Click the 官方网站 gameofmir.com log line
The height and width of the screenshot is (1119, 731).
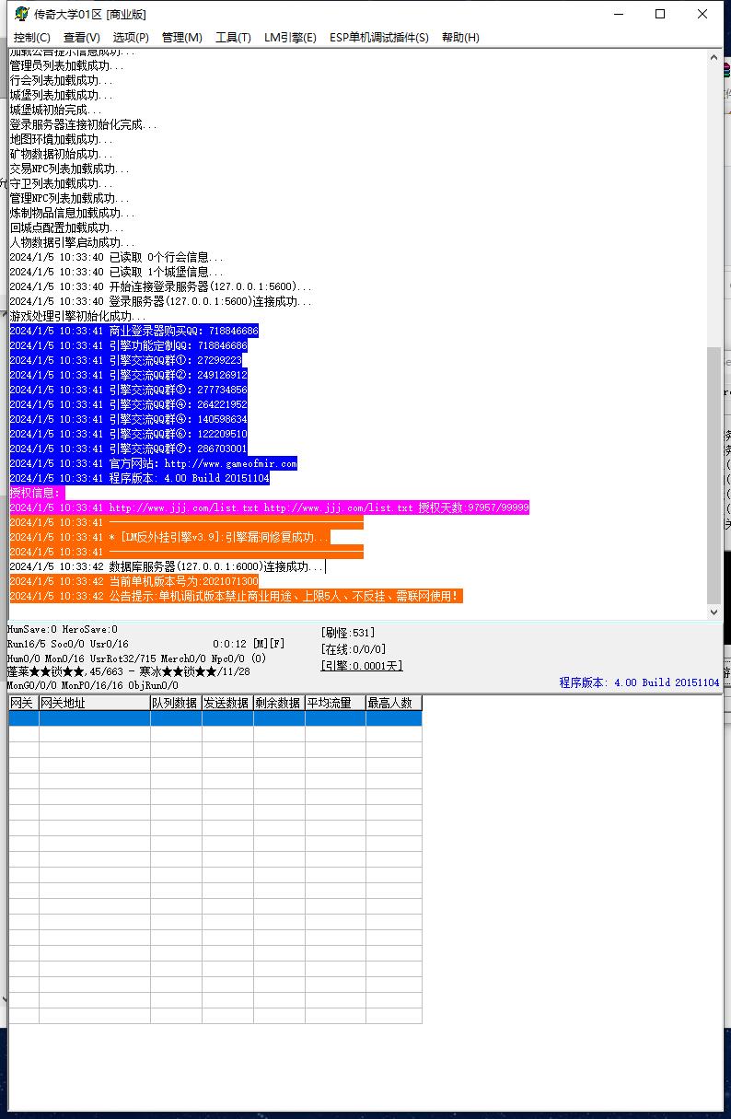(x=154, y=463)
